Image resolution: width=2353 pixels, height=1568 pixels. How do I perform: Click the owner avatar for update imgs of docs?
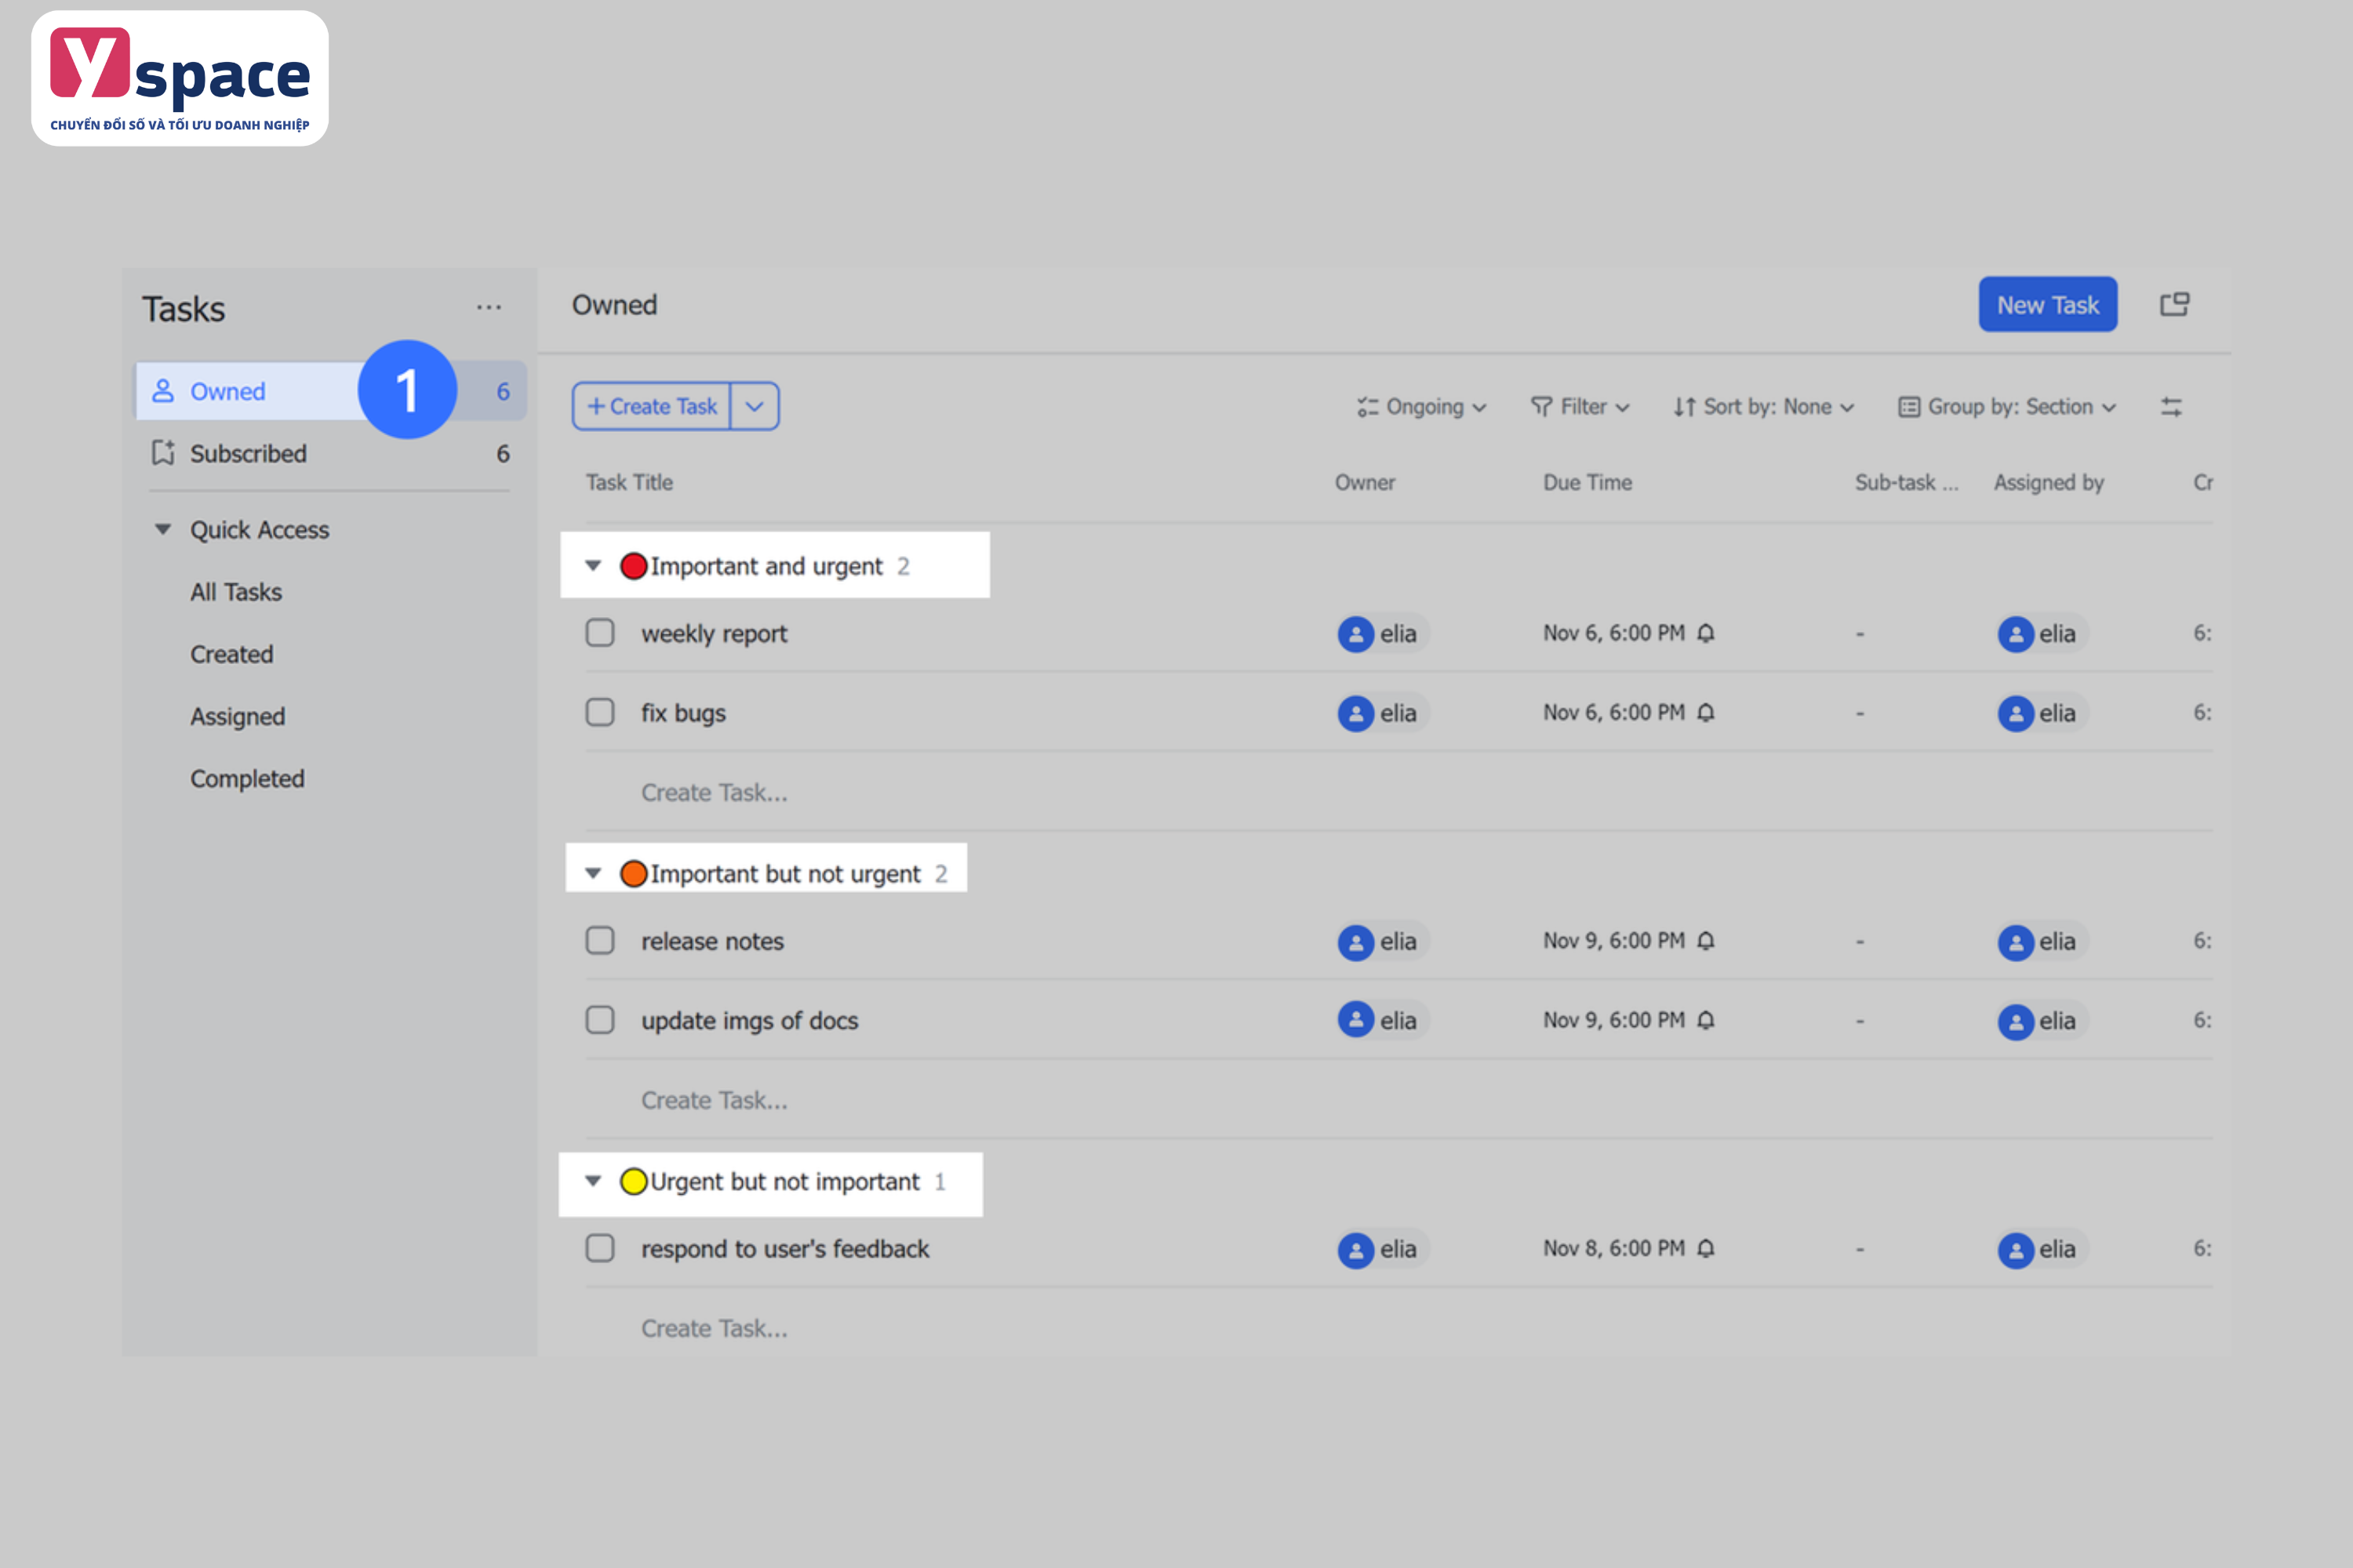click(1355, 1020)
